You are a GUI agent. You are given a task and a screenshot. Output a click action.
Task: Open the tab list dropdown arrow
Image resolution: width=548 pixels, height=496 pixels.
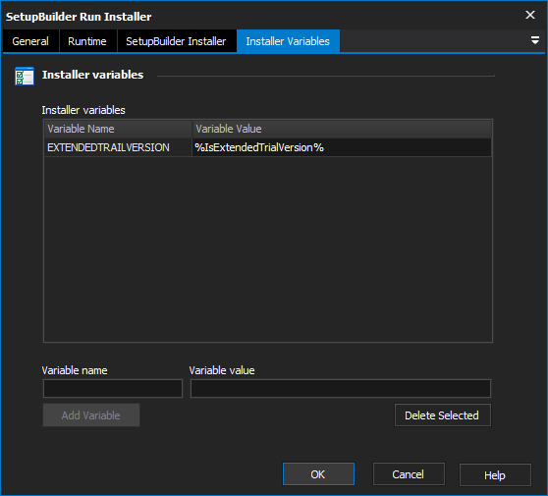[534, 40]
